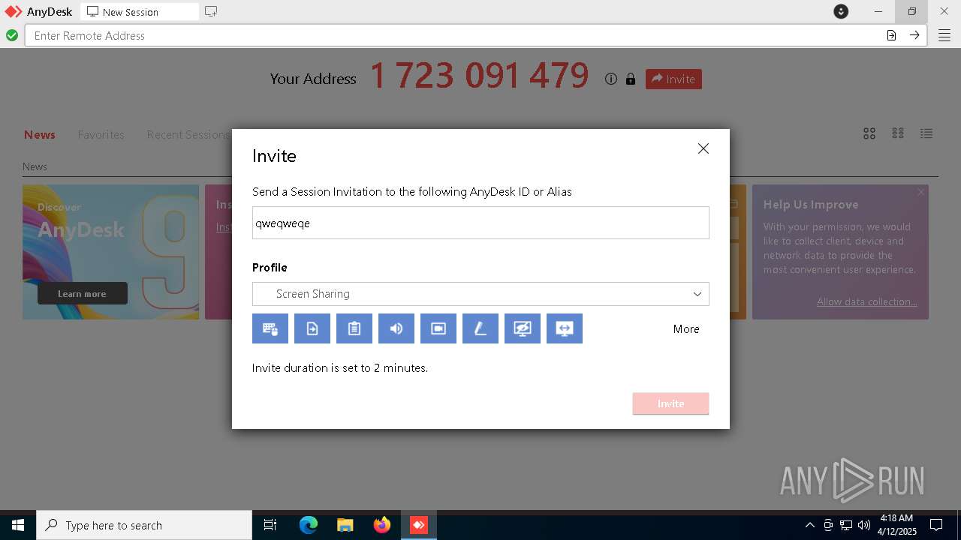Viewport: 961px width, 540px height.
Task: Switch to list view
Action: tap(926, 133)
